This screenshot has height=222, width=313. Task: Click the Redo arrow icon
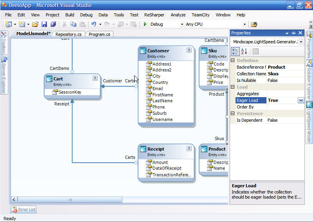[107, 24]
